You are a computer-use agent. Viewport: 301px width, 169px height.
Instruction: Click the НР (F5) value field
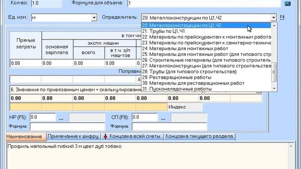(43, 117)
